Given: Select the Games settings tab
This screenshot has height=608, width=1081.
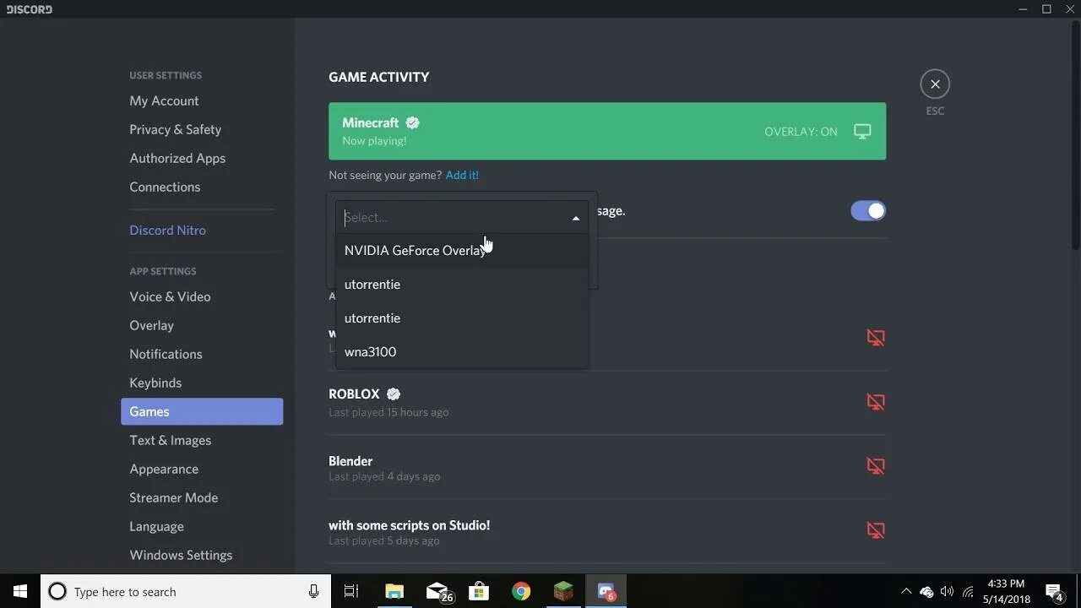Looking at the screenshot, I should tap(202, 411).
